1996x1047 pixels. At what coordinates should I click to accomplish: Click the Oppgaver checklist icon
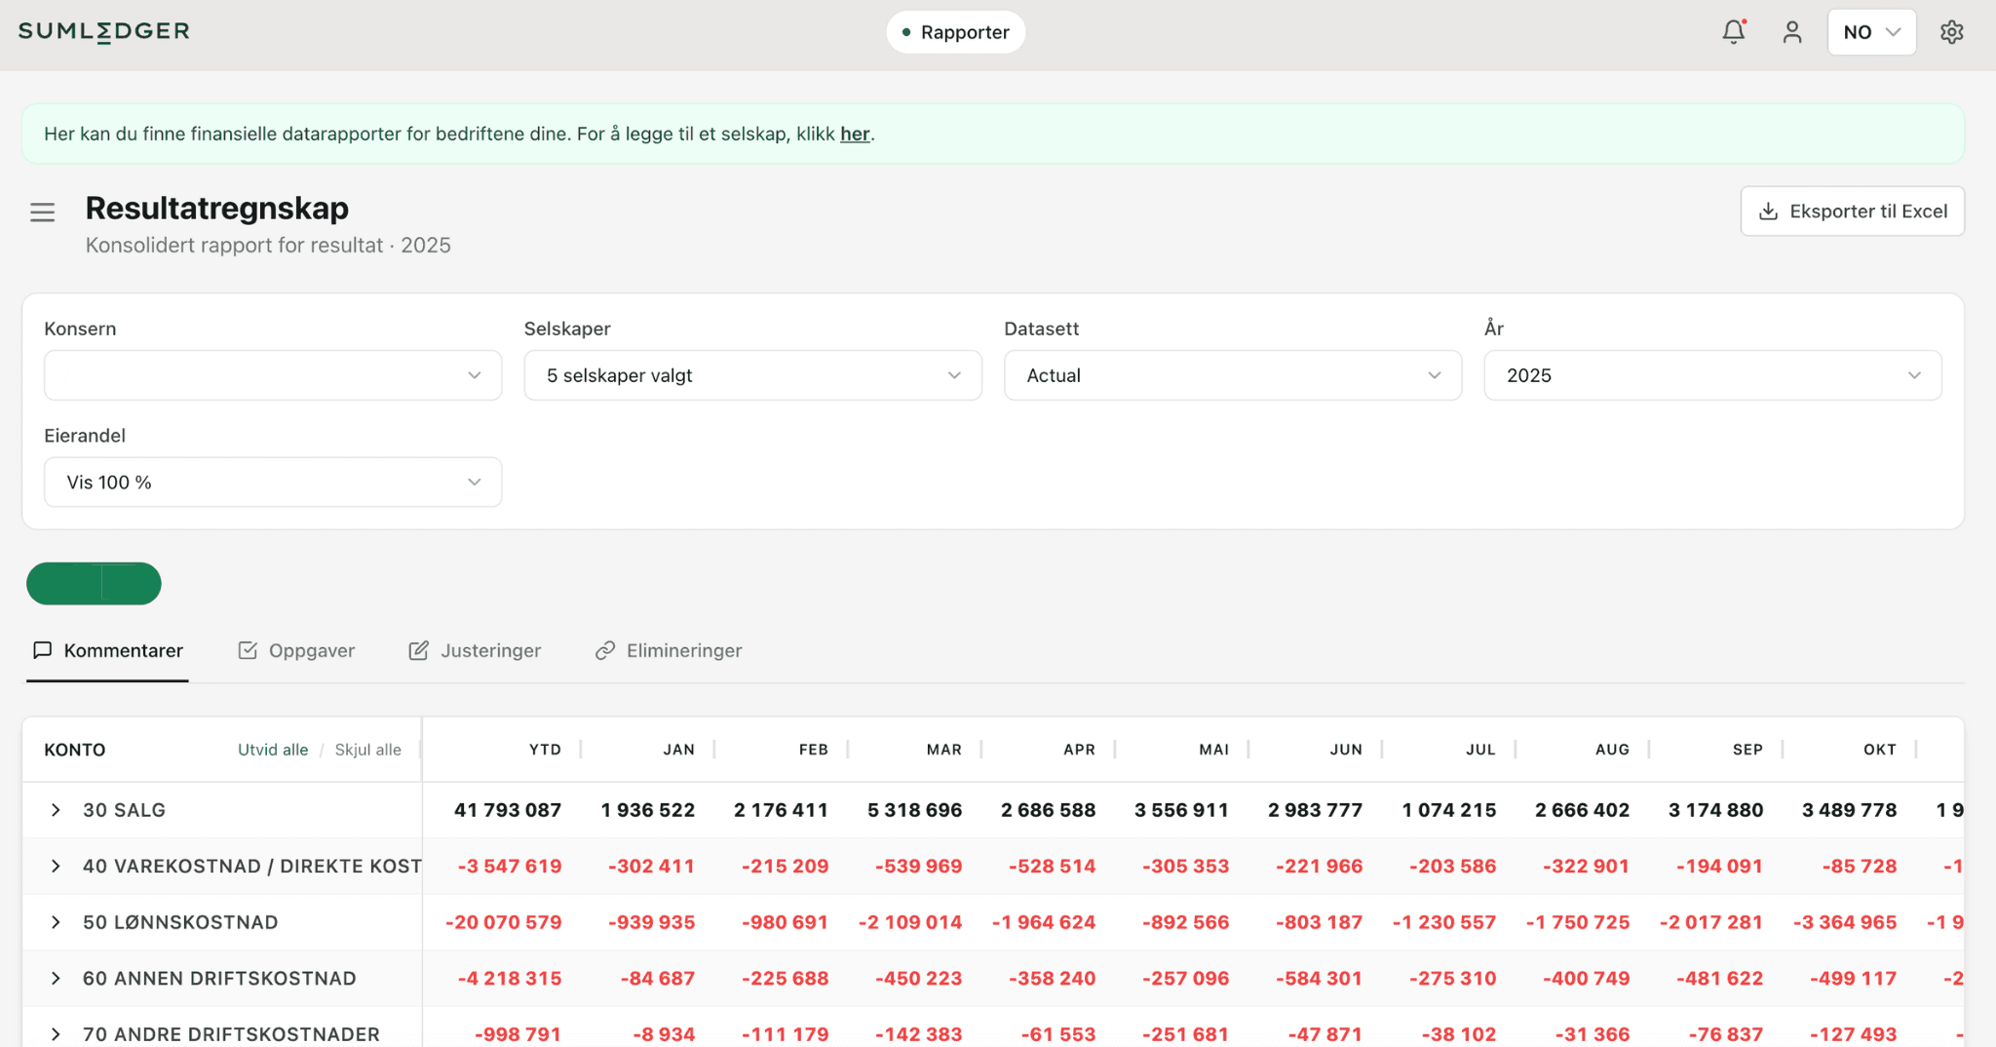248,649
